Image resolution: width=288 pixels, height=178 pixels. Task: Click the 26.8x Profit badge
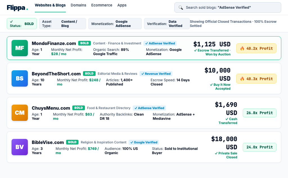[260, 113]
